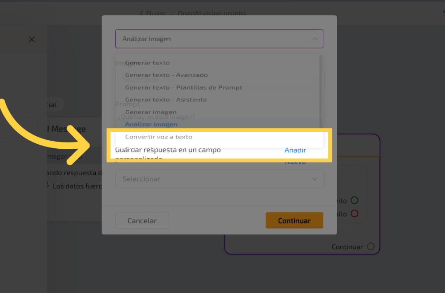
Task: Click the lightning bolt icon beside 'Los datos'
Action: point(47,185)
